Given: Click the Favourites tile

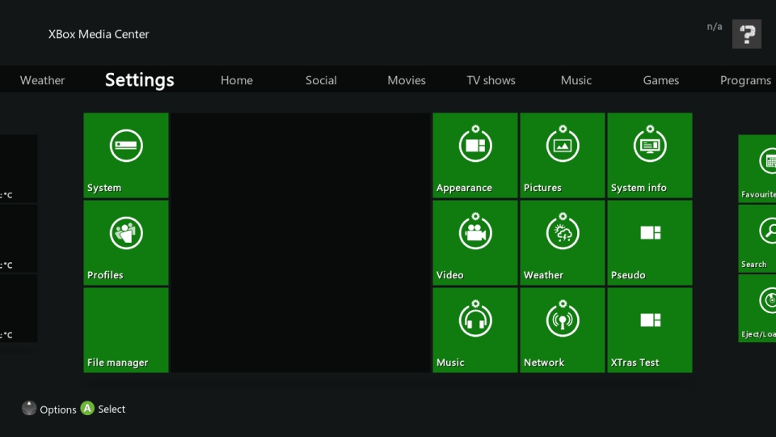Looking at the screenshot, I should pos(757,168).
